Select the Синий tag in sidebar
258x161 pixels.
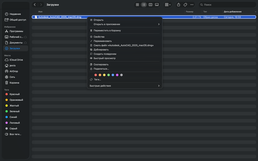click(x=16, y=117)
